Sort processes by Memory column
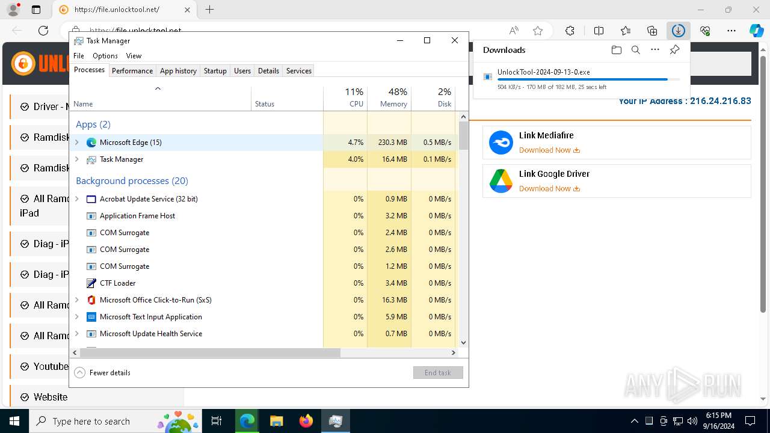Screen dimensions: 770x433 [389, 99]
